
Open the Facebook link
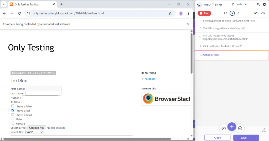150,79
